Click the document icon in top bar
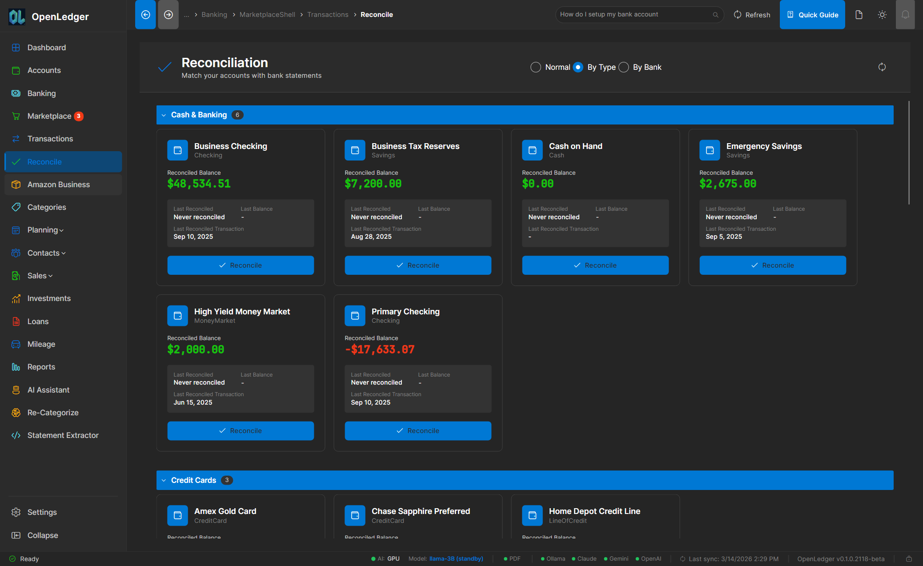The height and width of the screenshot is (566, 923). pos(859,15)
